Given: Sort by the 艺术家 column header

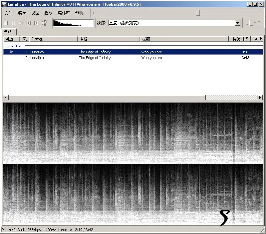Looking at the screenshot, I should [54, 39].
